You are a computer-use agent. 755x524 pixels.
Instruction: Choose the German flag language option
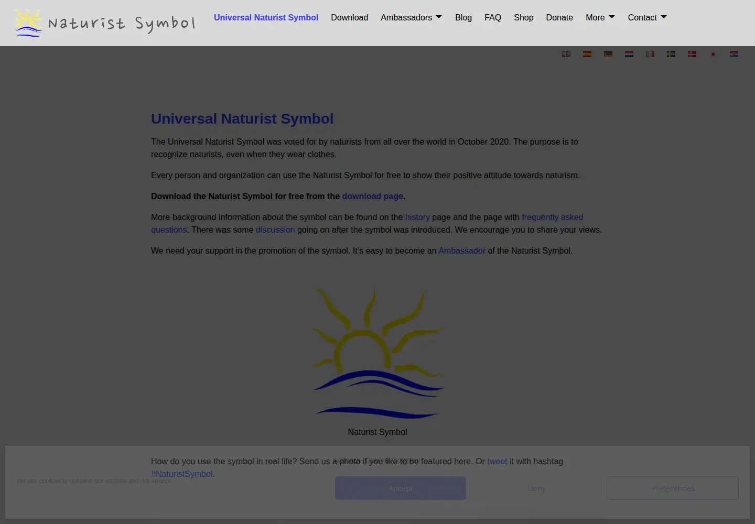(x=608, y=54)
